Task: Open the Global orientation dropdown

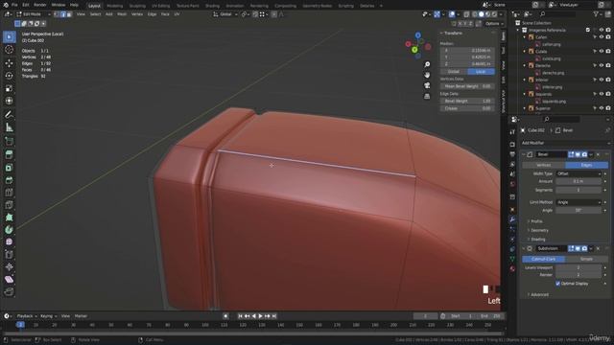Action: [x=225, y=14]
